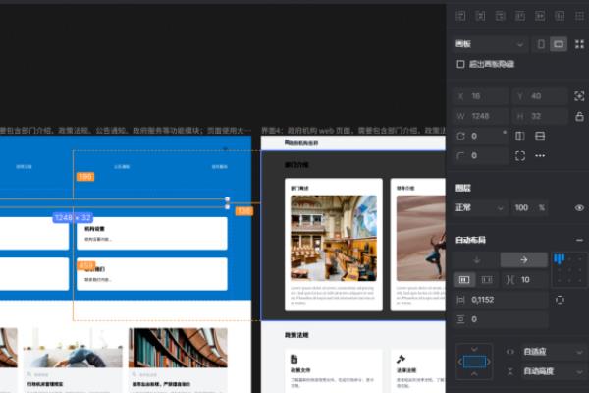Click the library bookshelves photo
The image size is (589, 393).
178,348
